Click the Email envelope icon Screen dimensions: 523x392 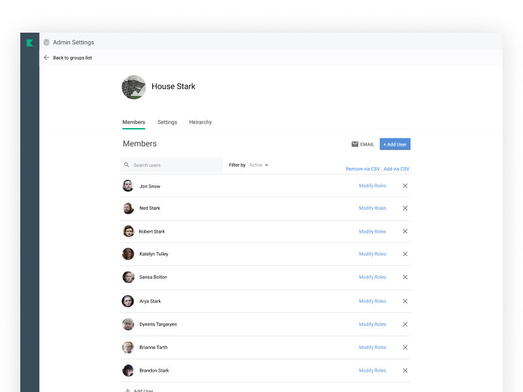tap(355, 144)
